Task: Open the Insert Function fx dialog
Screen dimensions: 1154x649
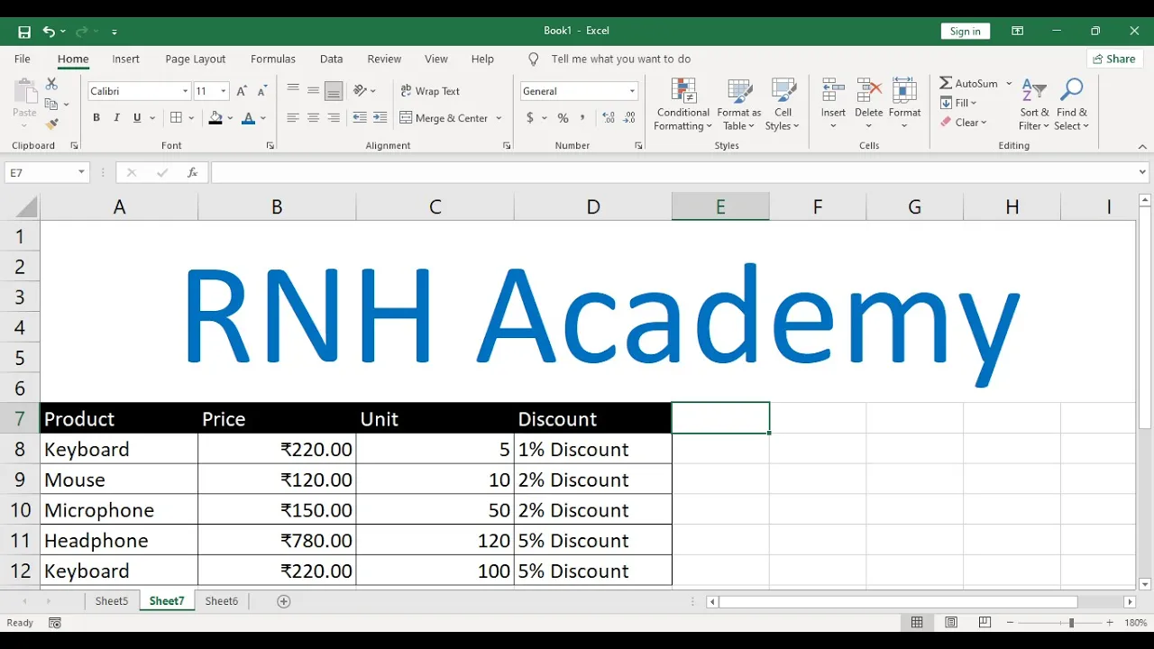Action: point(192,172)
